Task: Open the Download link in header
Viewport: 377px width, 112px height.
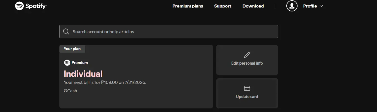Action: point(253,6)
